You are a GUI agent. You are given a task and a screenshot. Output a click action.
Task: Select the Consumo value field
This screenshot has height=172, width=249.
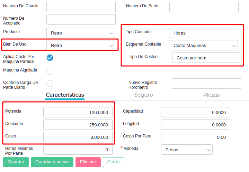coord(78,125)
